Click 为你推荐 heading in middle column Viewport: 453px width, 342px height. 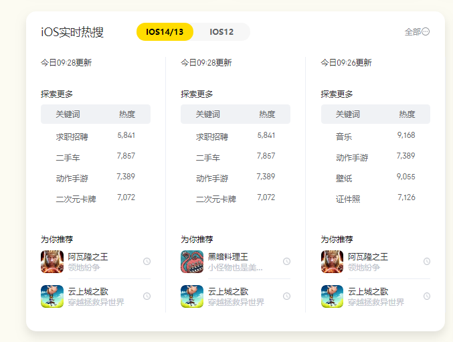click(197, 239)
